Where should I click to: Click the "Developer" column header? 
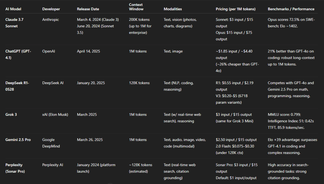pos(51,9)
